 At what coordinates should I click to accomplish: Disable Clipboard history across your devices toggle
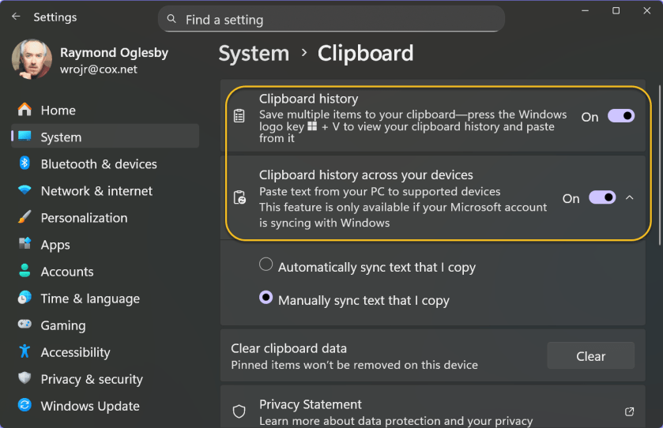click(x=602, y=197)
